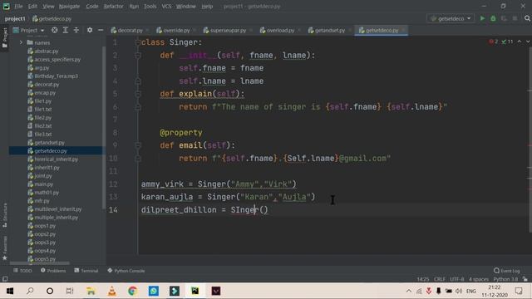Image resolution: width=532 pixels, height=299 pixels.
Task: Click CRLF line separator in status bar
Action: pyautogui.click(x=440, y=279)
